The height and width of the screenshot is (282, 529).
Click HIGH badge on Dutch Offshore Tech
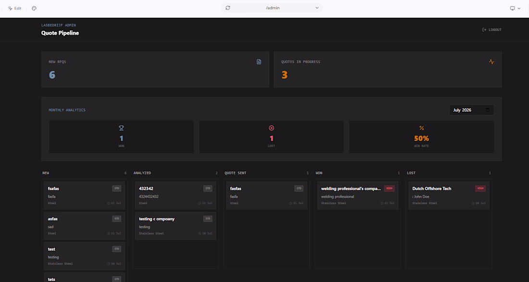pos(480,189)
